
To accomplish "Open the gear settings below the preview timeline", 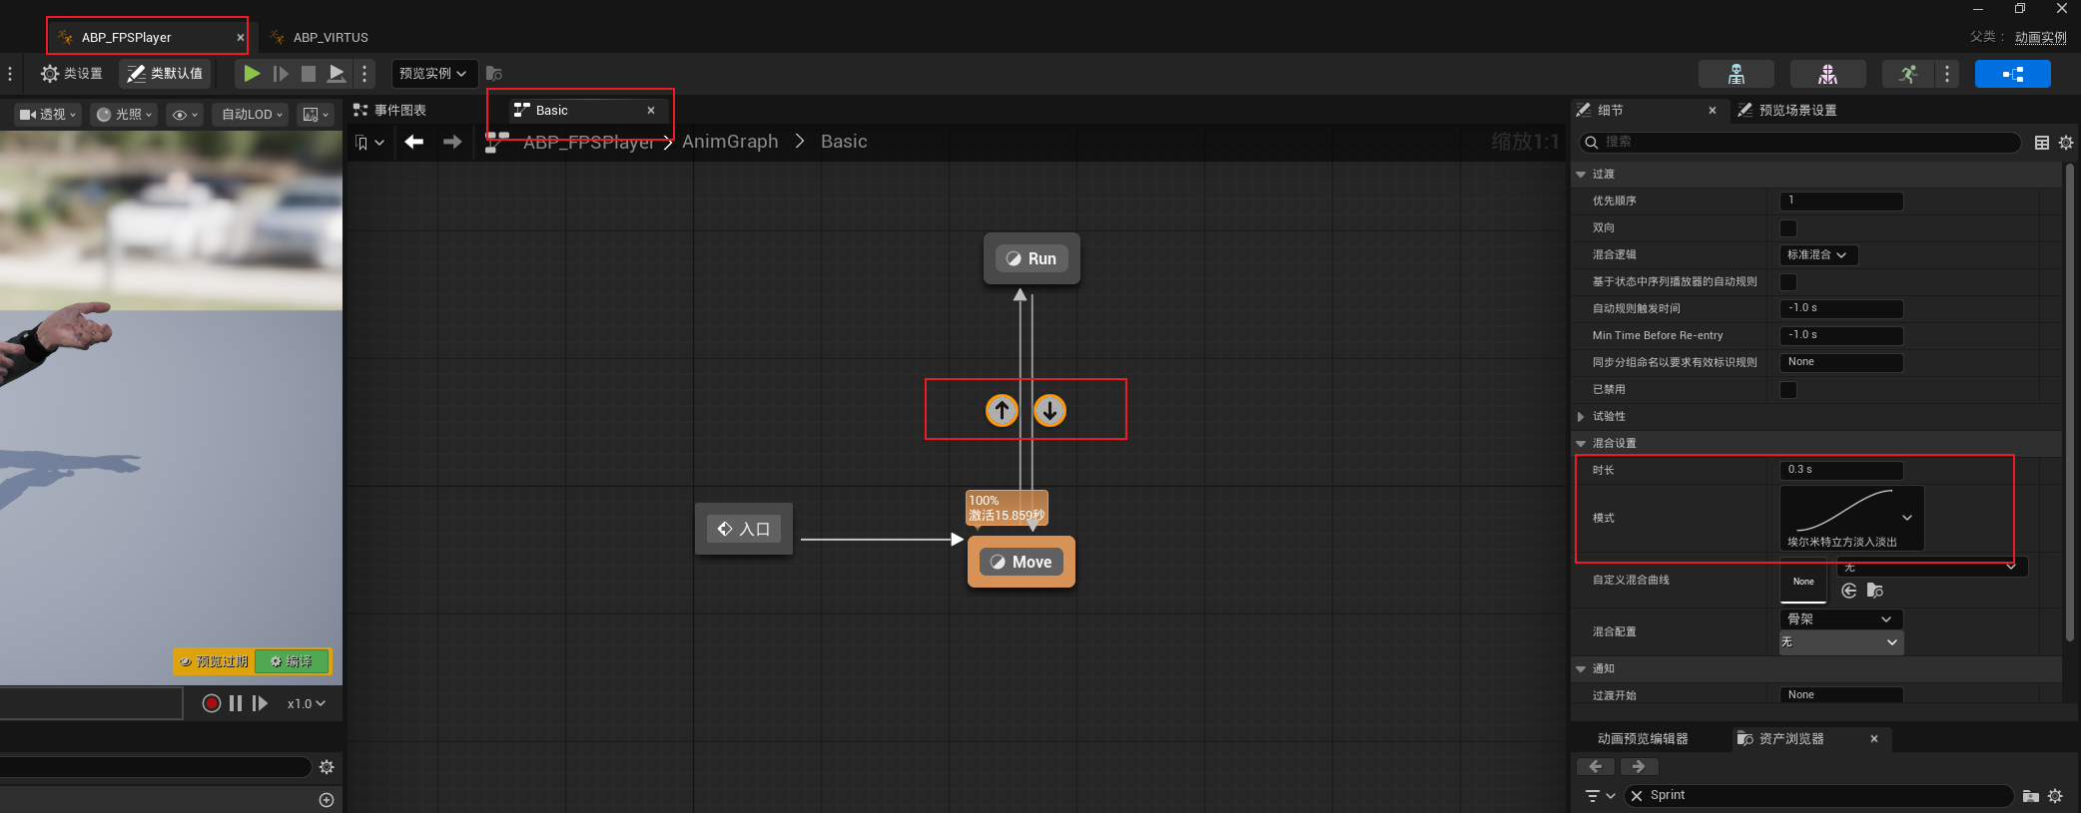I will click(x=327, y=767).
